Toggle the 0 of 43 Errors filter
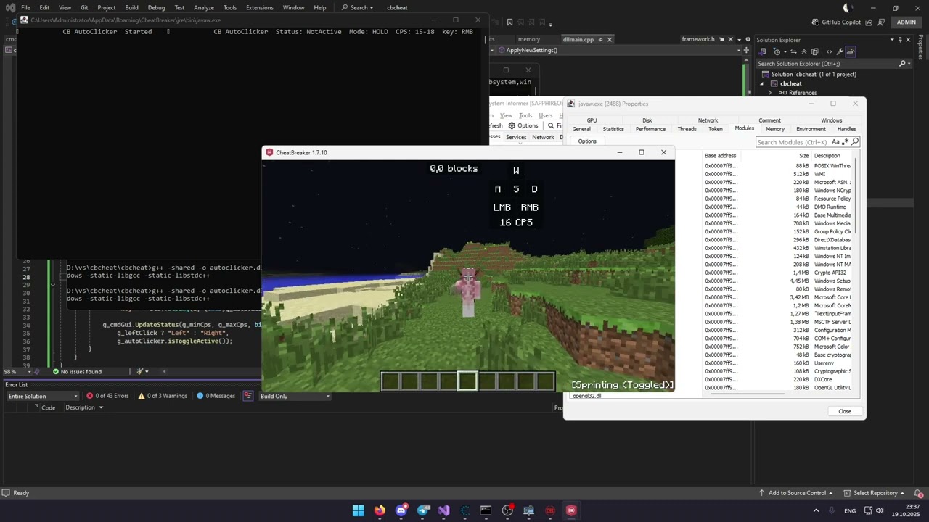The height and width of the screenshot is (522, 929). click(107, 396)
